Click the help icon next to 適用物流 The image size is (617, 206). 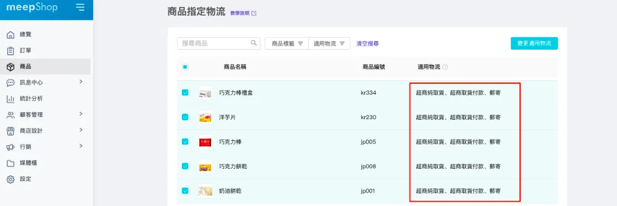445,67
